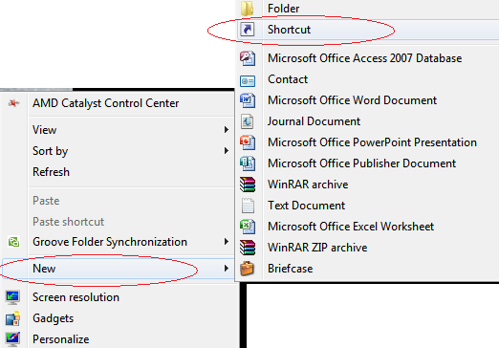Click the Screen resolution monitor icon
The width and height of the screenshot is (499, 348).
pos(12,297)
